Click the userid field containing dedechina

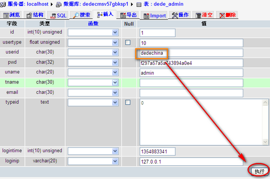[192, 53]
